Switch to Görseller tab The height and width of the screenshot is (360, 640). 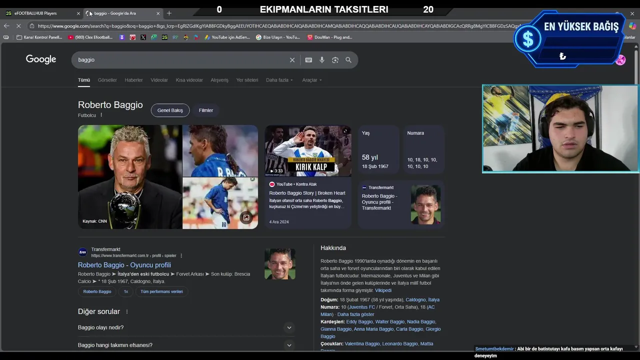point(107,80)
